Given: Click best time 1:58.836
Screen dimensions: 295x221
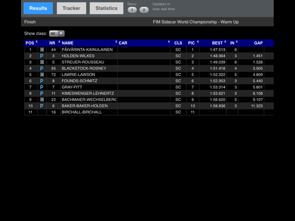Looking at the screenshot, I should tap(218, 106).
